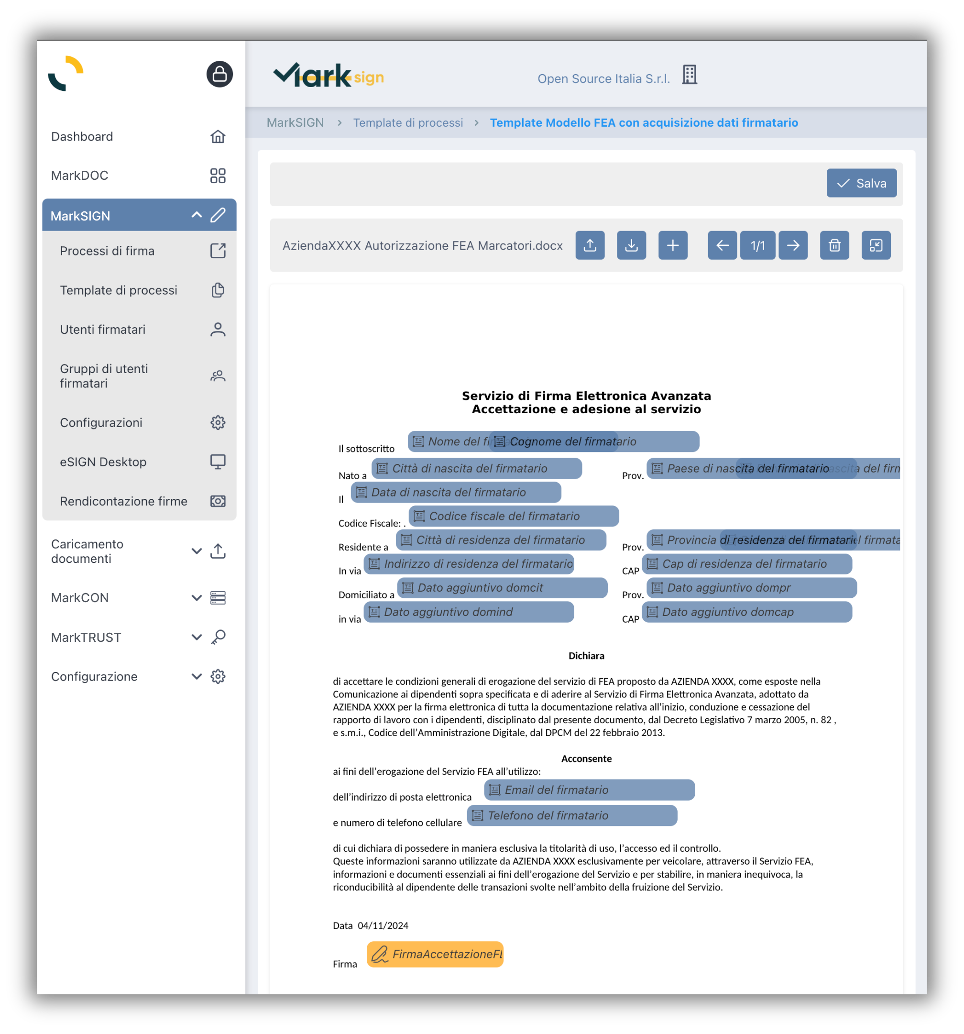964x1034 pixels.
Task: Select Cap di residenza del firmatario marker
Action: coord(746,564)
